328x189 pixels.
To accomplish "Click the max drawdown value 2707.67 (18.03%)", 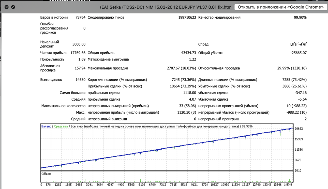I will click(182, 68).
